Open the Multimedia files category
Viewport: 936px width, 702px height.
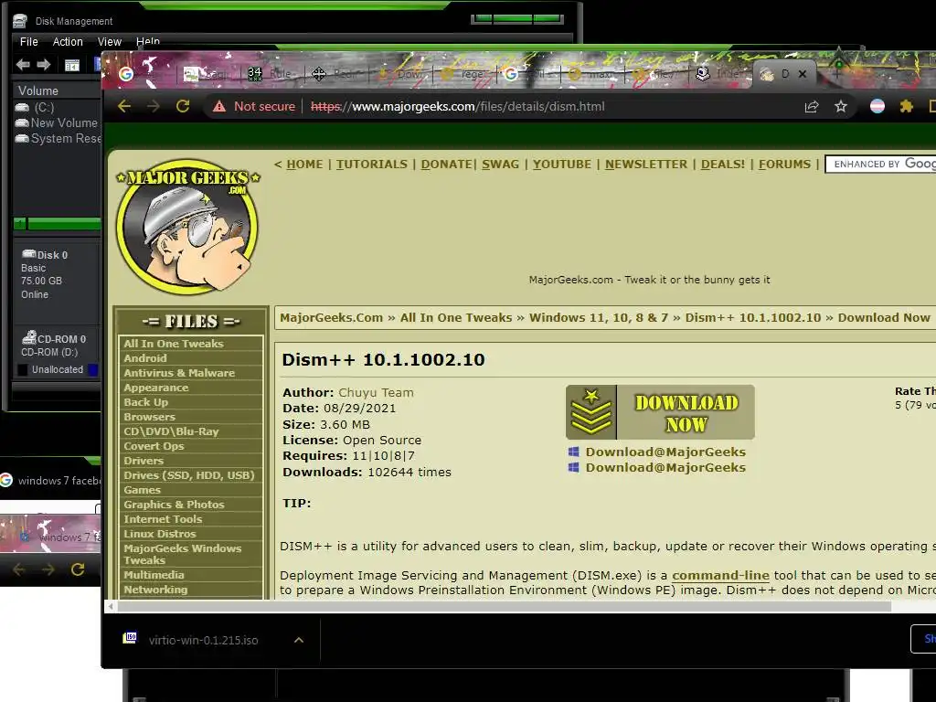point(154,575)
